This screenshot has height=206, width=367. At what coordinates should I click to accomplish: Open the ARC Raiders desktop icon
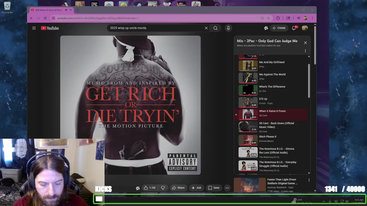[181, 4]
